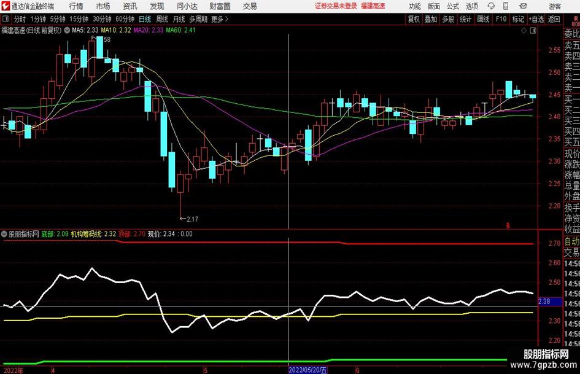Switch to 1分钟 period tab
The image size is (580, 374).
pyautogui.click(x=38, y=19)
